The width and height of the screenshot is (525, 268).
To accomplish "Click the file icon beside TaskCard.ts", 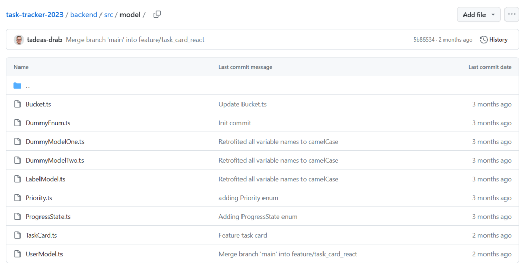I will pyautogui.click(x=17, y=235).
